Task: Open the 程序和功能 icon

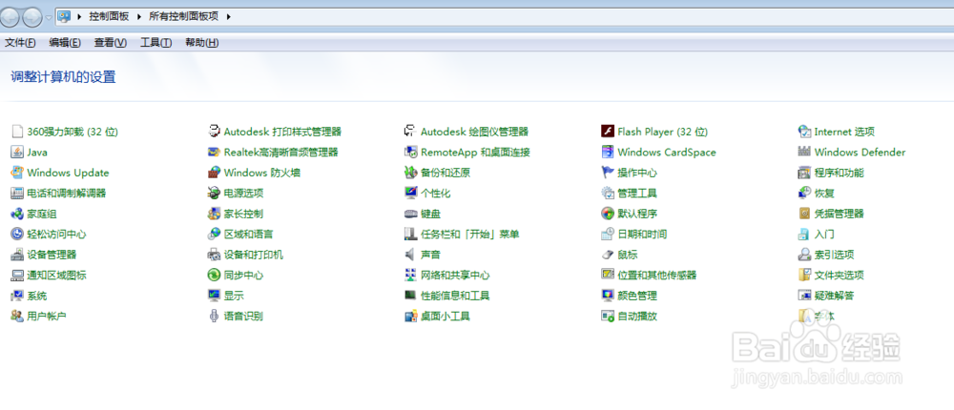Action: 804,173
